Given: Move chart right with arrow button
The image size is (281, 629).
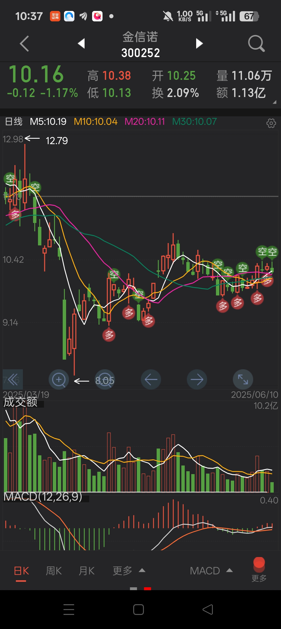Looking at the screenshot, I should tap(197, 380).
